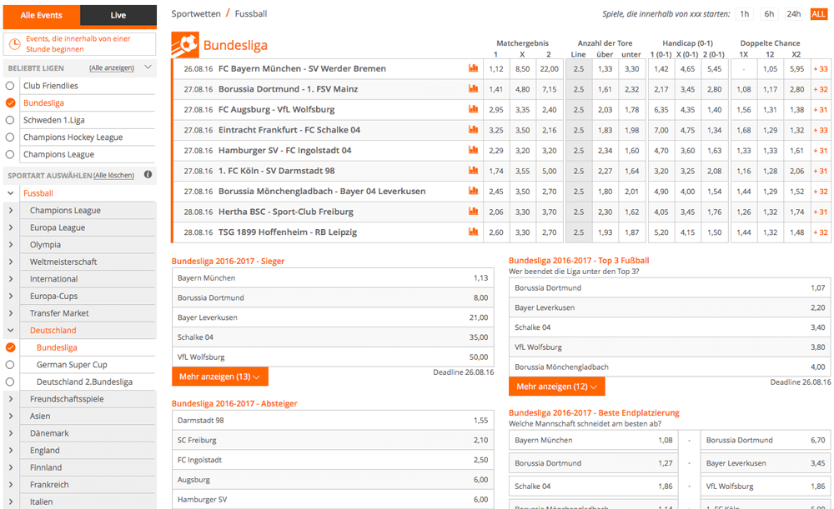Expand the Freundschaftsspiele category
834x509 pixels.
(11, 399)
